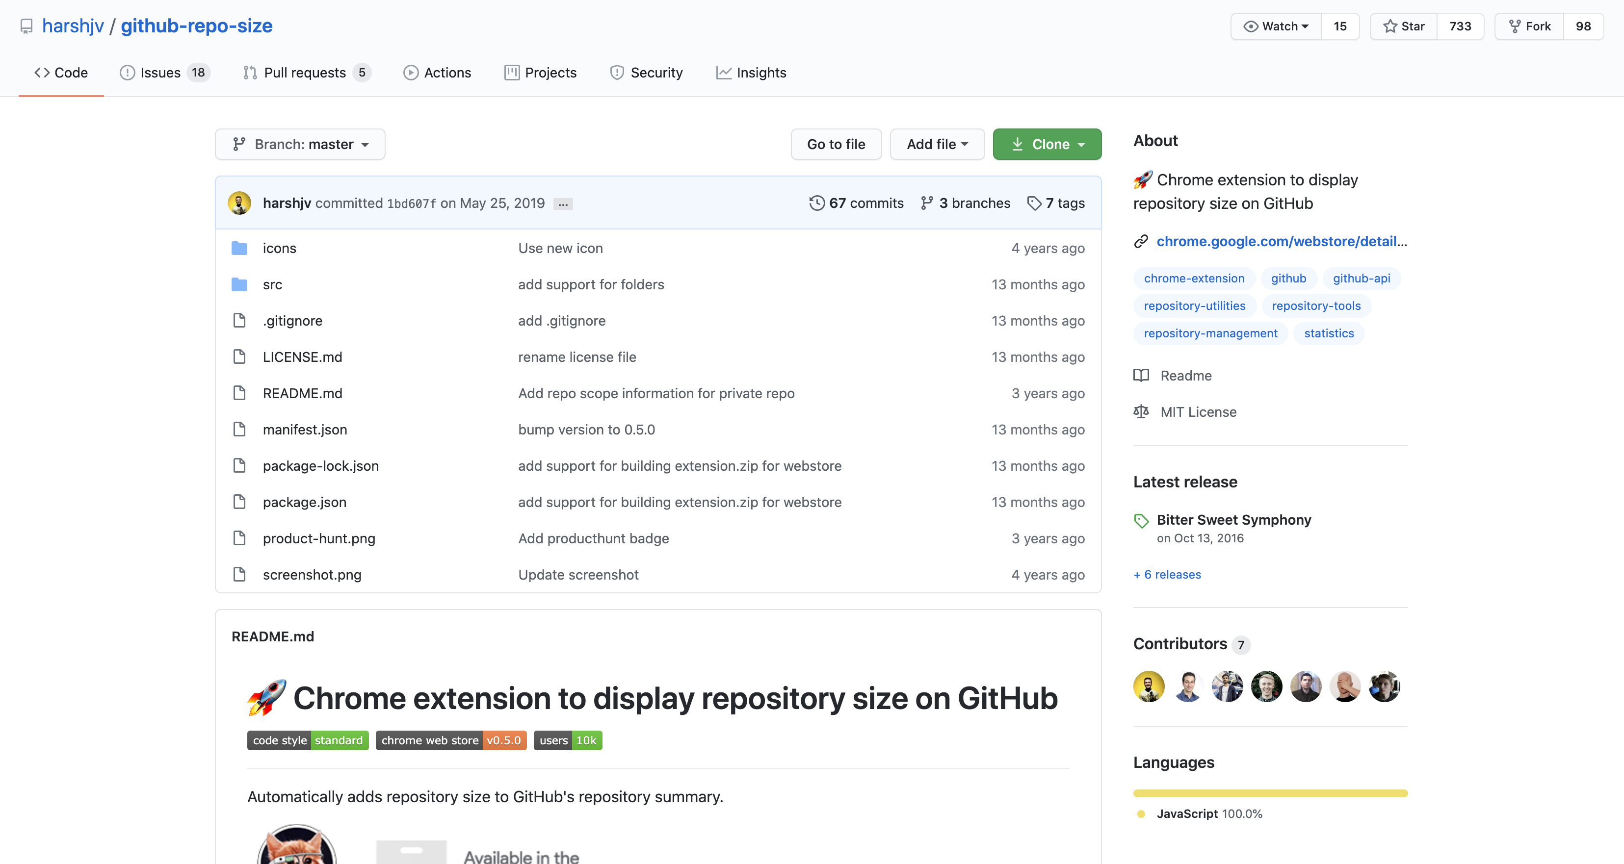Open the harshjv owner link
This screenshot has width=1624, height=864.
click(x=73, y=26)
